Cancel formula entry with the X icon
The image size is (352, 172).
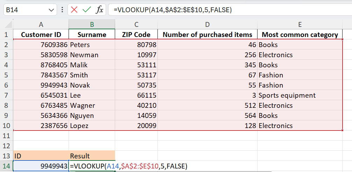(x=74, y=10)
